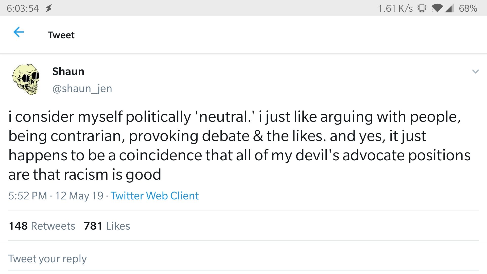The height and width of the screenshot is (274, 487).
Task: Tap the clock showing 6:03:54
Action: [x=23, y=8]
